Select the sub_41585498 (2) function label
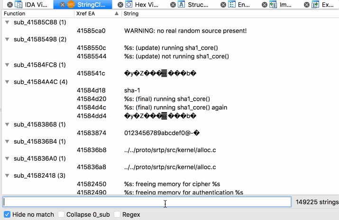Image resolution: width=339 pixels, height=220 pixels. (40, 39)
